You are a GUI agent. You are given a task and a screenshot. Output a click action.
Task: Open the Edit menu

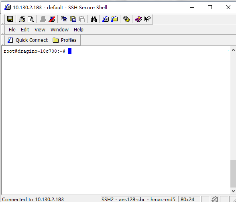25,29
